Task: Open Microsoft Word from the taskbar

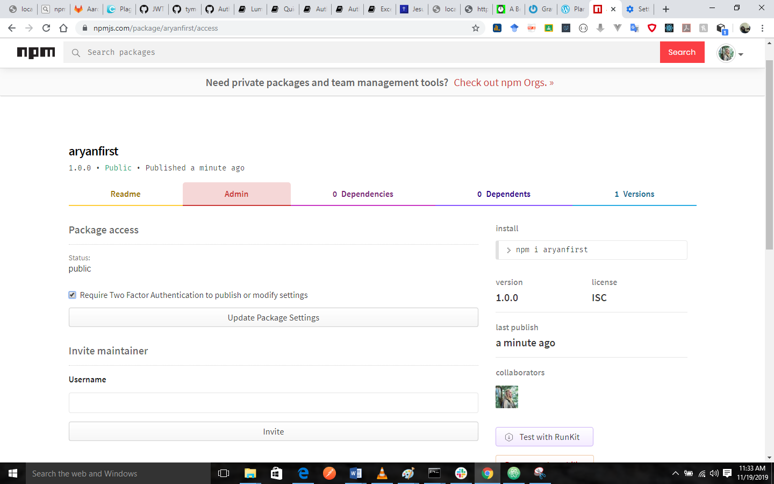Action: (x=356, y=473)
